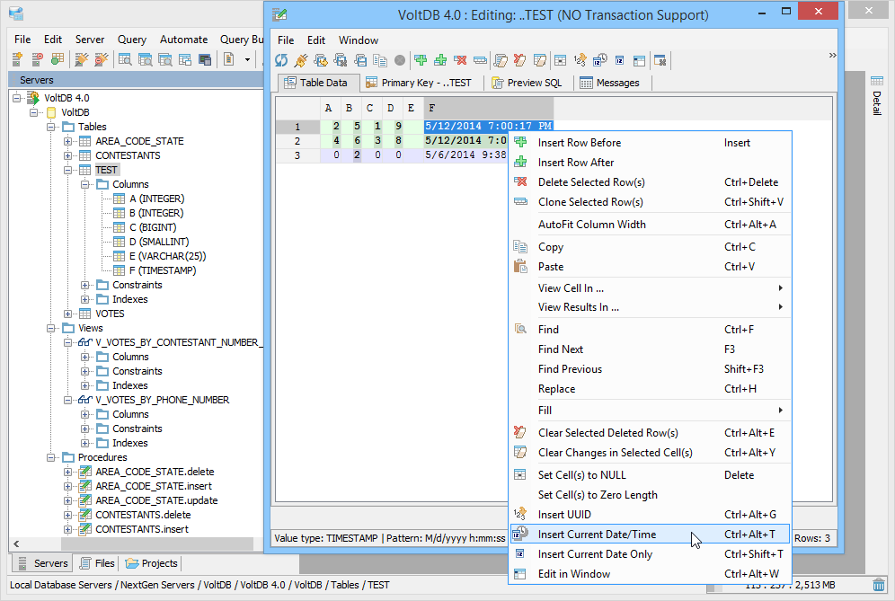Select Edit in Window context menu entry
895x601 pixels.
650,574
